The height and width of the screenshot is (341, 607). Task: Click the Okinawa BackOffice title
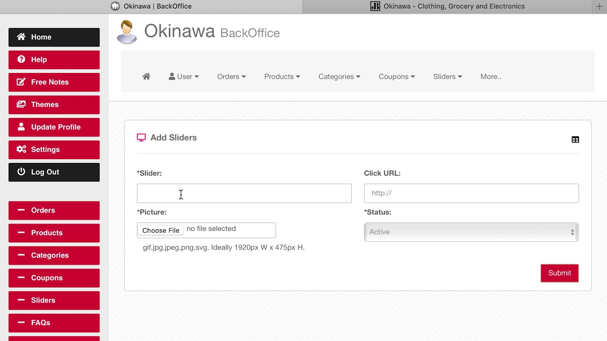[212, 32]
